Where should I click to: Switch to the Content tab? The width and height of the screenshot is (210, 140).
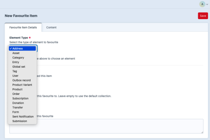coord(51,28)
